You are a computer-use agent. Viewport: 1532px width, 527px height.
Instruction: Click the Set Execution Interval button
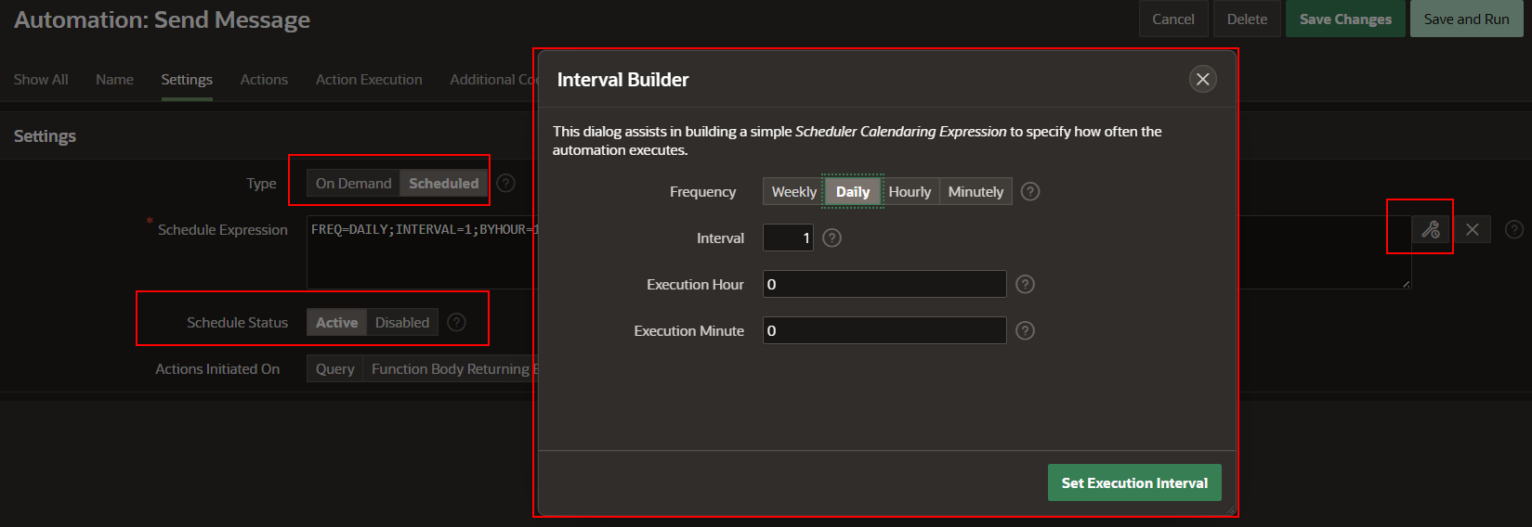(1133, 483)
